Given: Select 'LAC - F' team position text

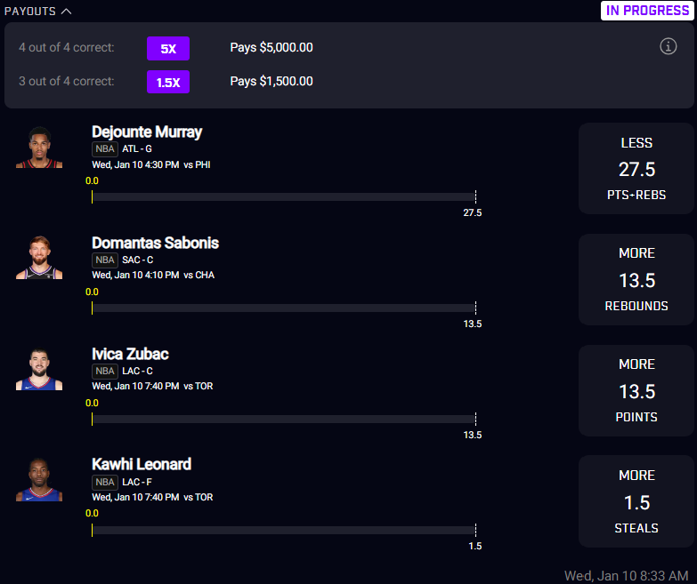Looking at the screenshot, I should (x=137, y=482).
